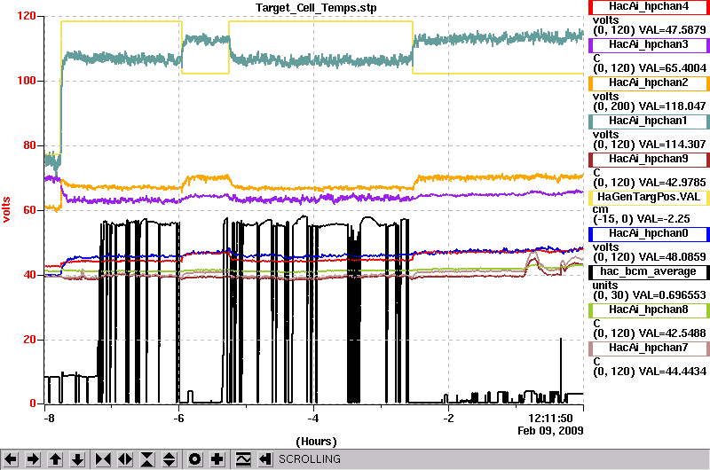Click the value text VAL=47.5879

click(x=672, y=30)
